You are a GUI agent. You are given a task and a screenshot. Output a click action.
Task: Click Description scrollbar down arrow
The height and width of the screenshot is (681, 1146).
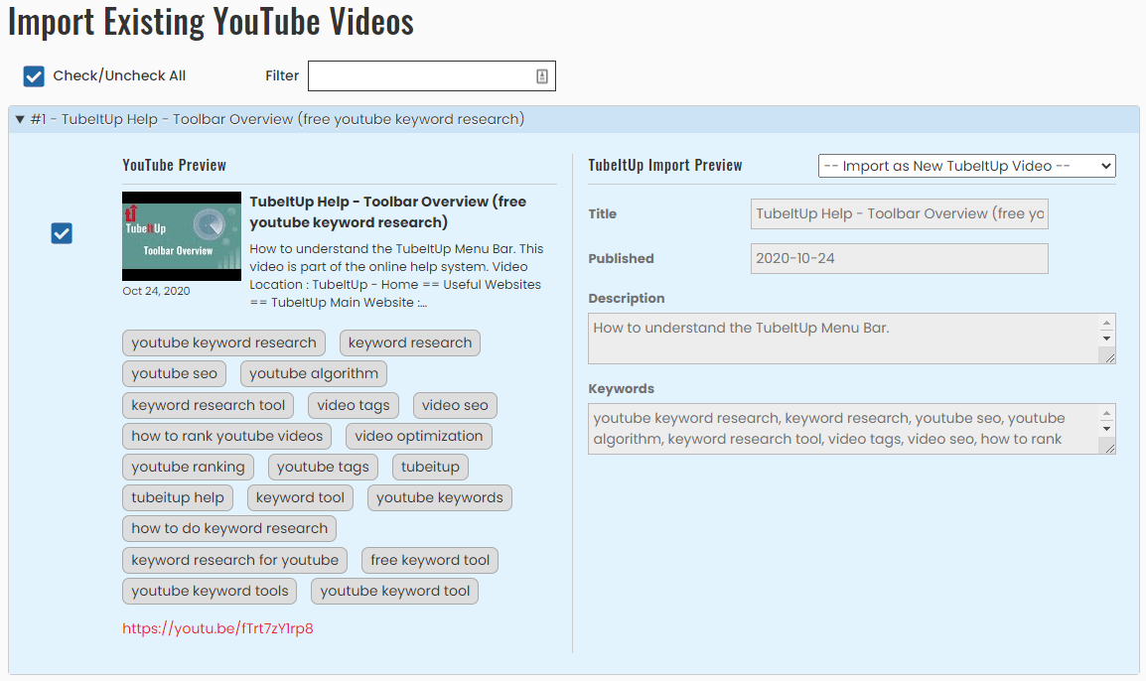click(1106, 339)
